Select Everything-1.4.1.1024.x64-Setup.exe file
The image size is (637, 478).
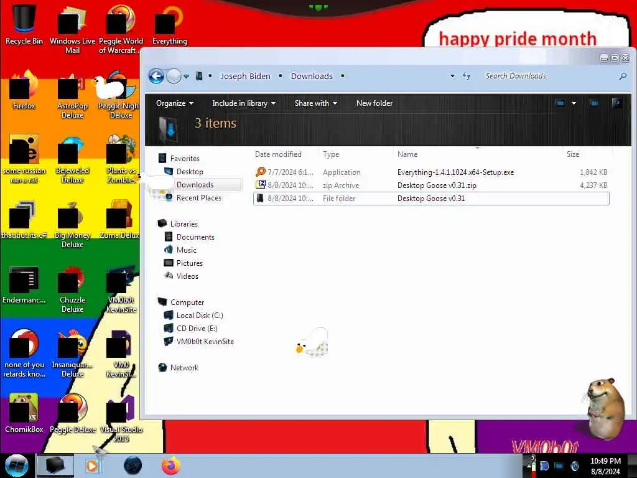pos(431,172)
